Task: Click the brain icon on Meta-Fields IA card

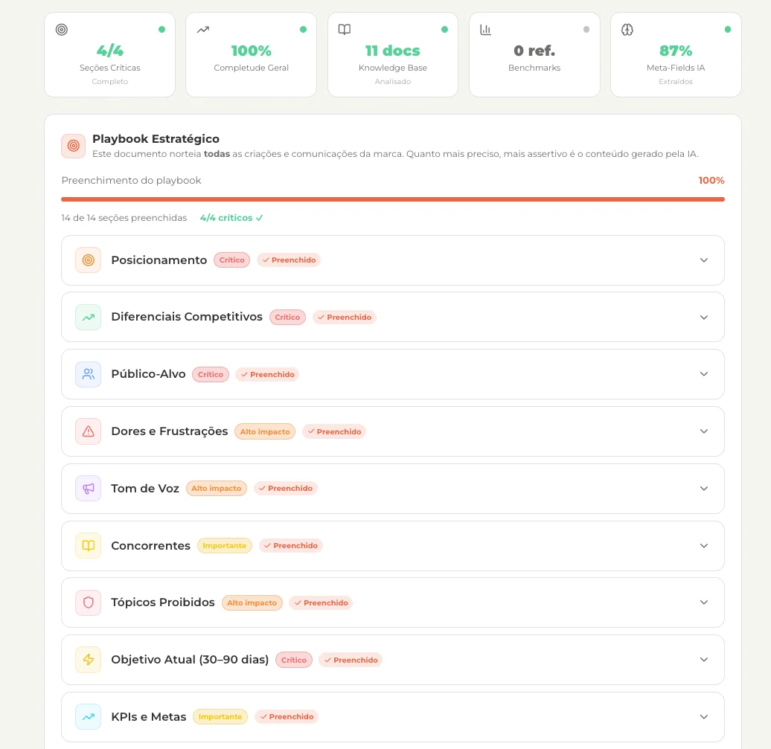Action: [x=627, y=30]
